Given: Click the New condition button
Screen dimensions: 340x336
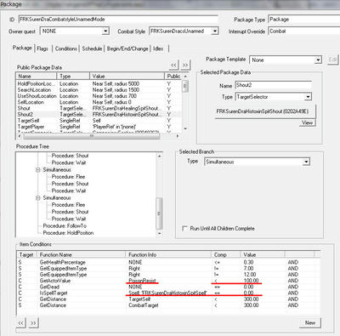Looking at the screenshot, I should coord(310,322).
